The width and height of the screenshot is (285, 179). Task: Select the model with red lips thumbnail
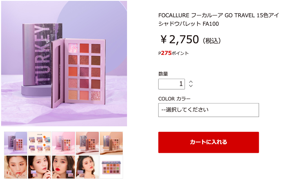(x=63, y=167)
